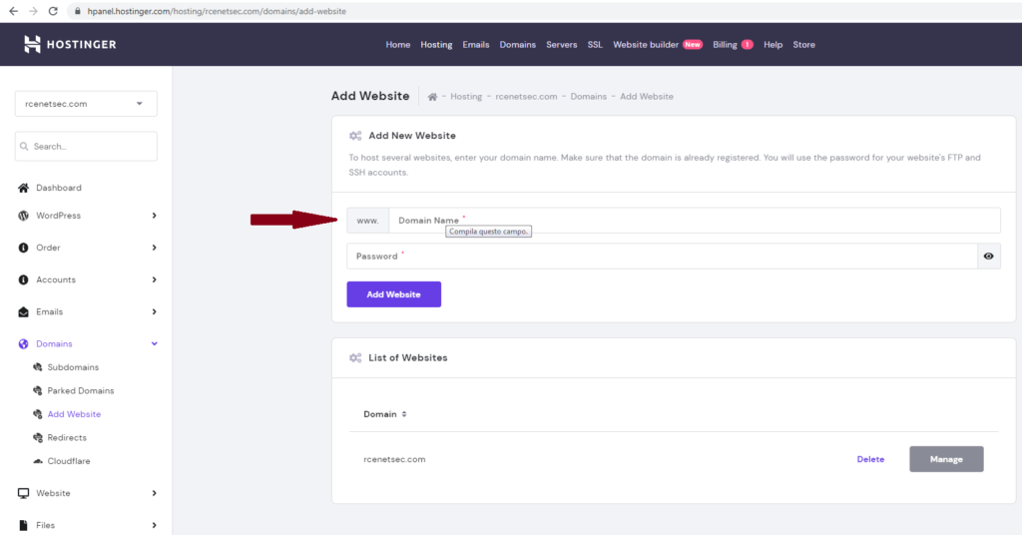Image resolution: width=1022 pixels, height=535 pixels.
Task: Click the Dashboard home icon in sidebar
Action: point(24,188)
